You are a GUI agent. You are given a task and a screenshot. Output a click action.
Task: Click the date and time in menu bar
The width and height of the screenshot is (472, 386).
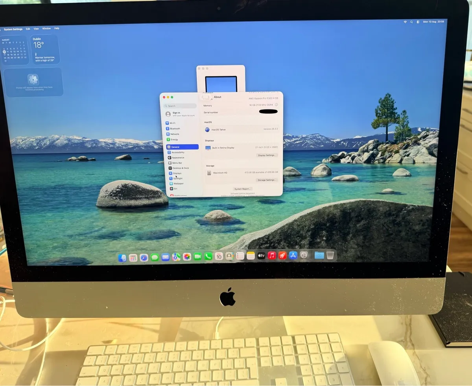tap(433, 22)
